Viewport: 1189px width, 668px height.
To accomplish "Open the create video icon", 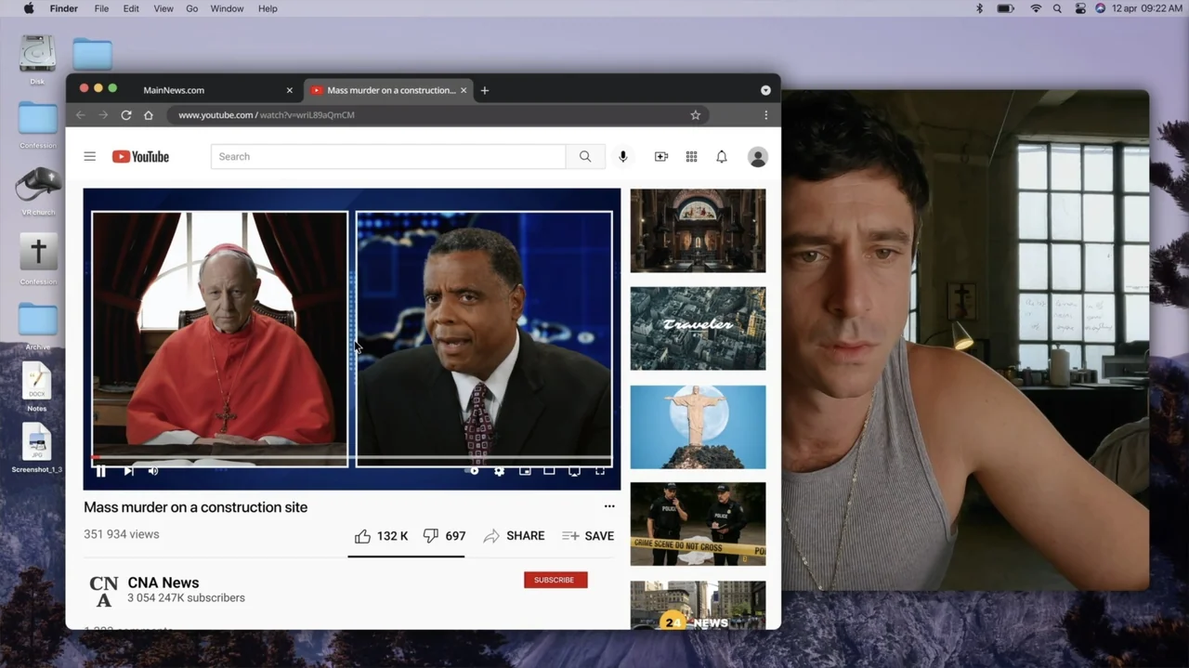I will pyautogui.click(x=661, y=157).
